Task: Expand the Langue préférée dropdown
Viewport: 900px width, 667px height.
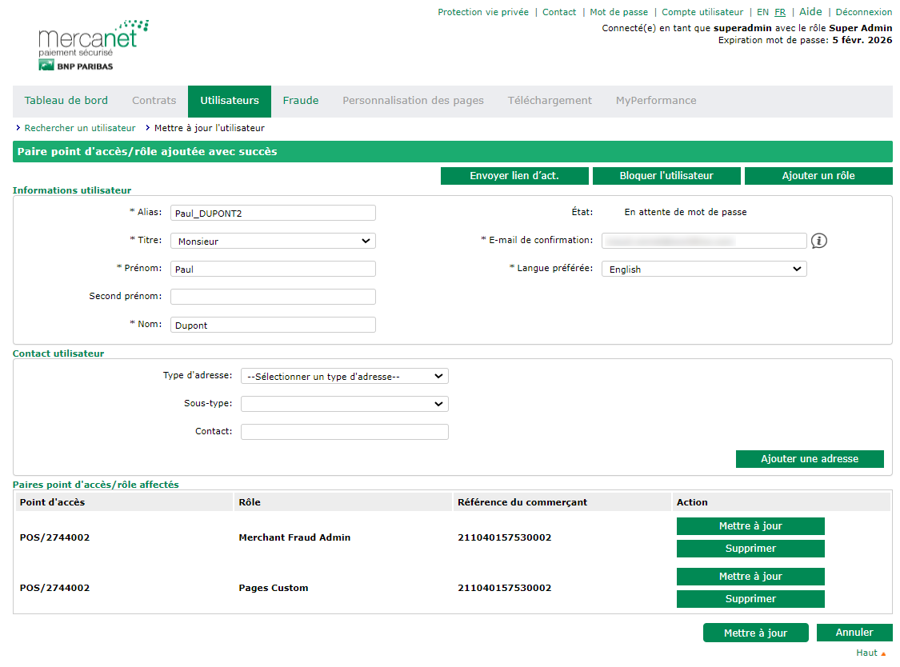Action: point(704,270)
